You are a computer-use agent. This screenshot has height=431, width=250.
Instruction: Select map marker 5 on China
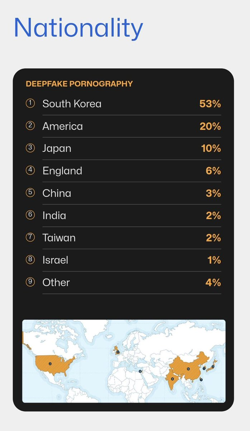point(188,369)
